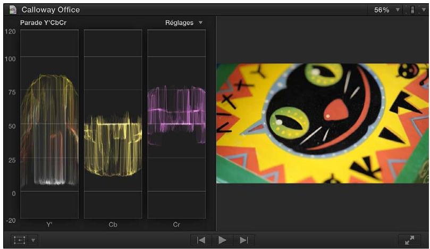The height and width of the screenshot is (249, 430).
Task: Click the Y' channel label
Action: 49,225
